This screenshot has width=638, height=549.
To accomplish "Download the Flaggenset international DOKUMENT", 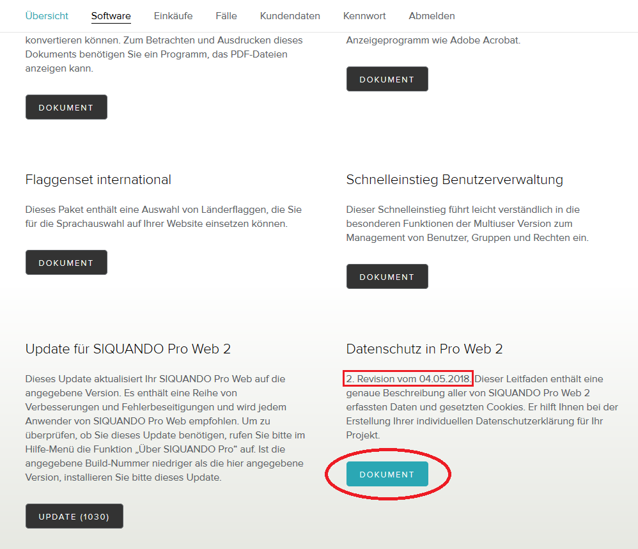I will tap(66, 263).
